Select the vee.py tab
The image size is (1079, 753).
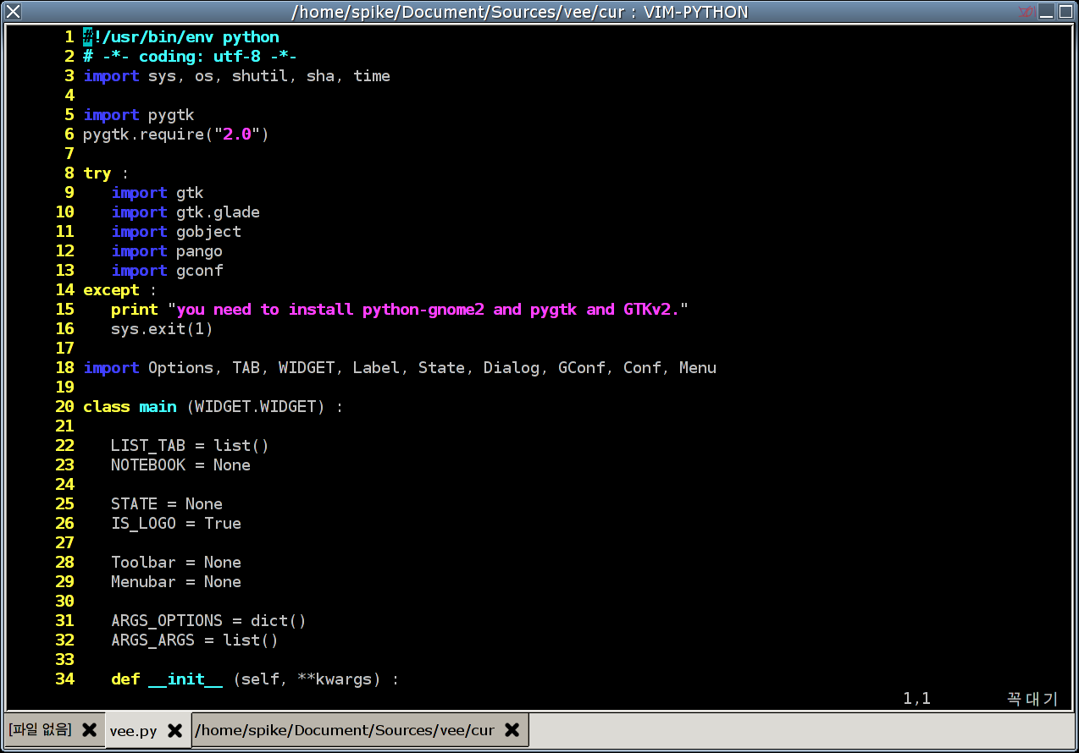point(133,731)
